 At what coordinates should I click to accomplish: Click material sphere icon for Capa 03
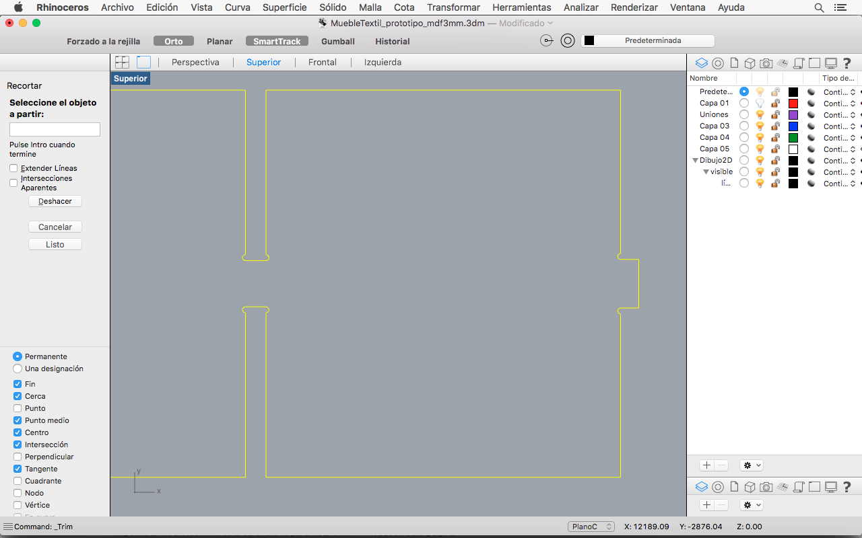tap(811, 126)
